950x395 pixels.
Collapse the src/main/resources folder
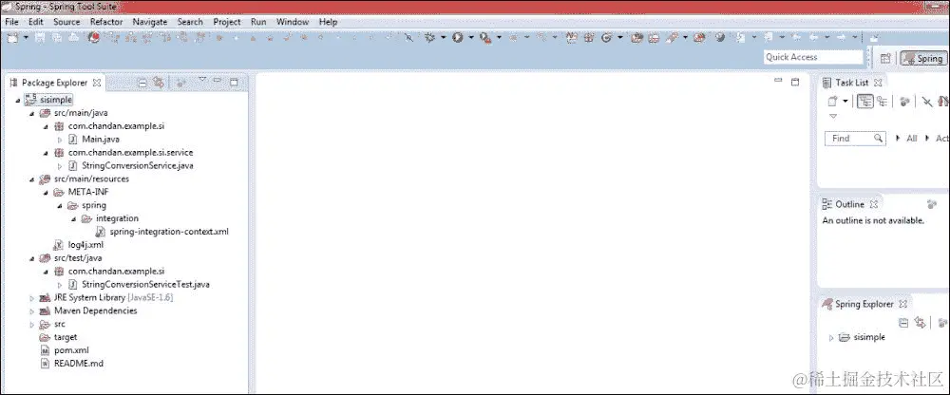point(31,179)
